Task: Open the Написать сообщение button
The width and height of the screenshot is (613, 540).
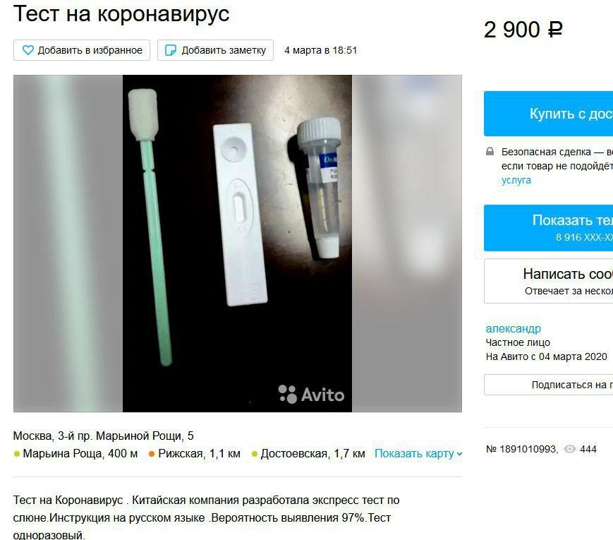Action: 549,281
